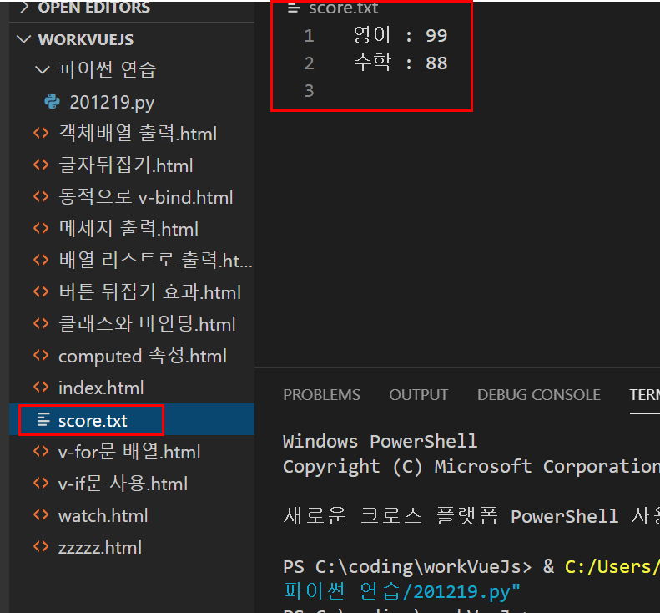Screen dimensions: 660x613
Task: Click the text '영어 : 99' in editor
Action: pyautogui.click(x=401, y=35)
